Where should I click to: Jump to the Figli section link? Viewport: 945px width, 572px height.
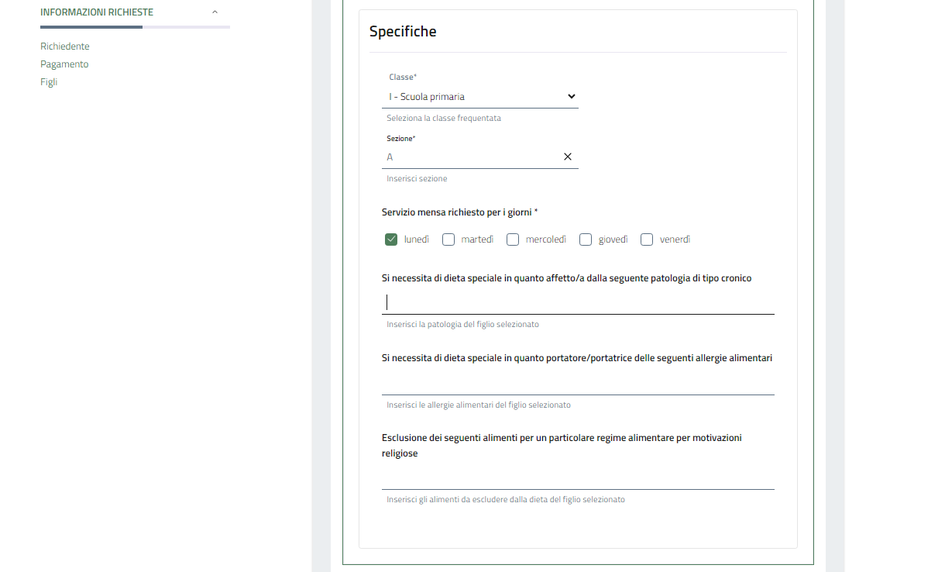point(49,82)
